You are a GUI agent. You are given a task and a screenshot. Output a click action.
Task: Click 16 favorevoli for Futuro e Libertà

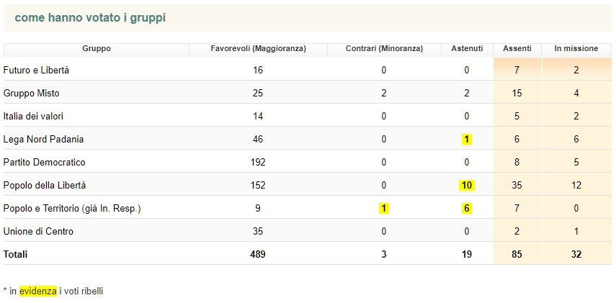258,71
